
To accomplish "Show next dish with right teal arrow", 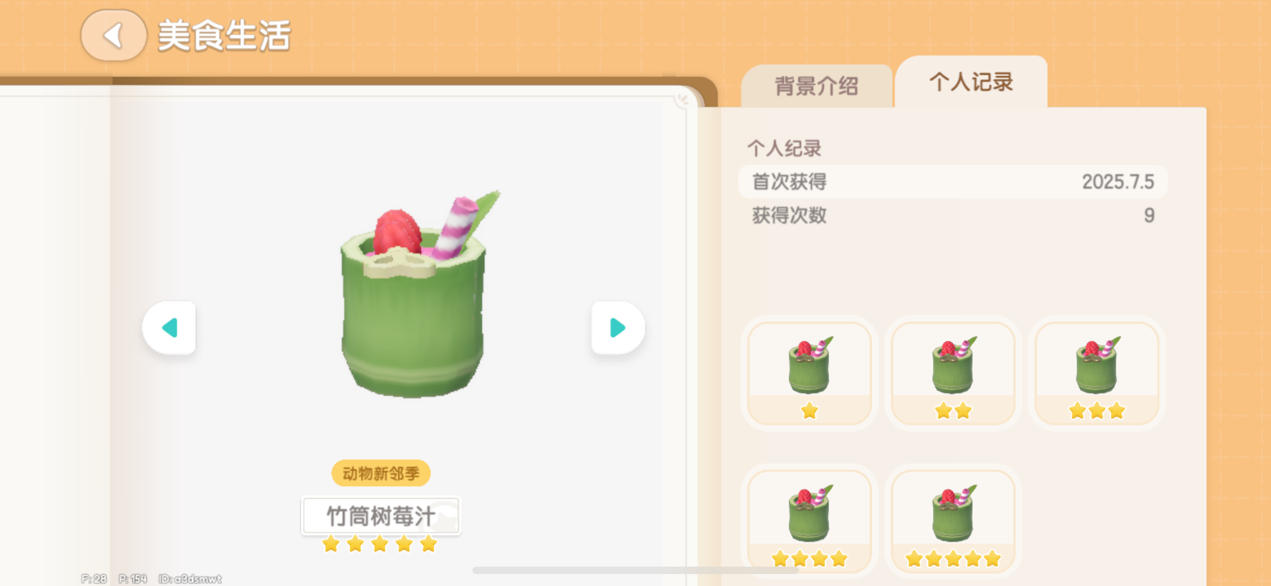I will (x=618, y=328).
